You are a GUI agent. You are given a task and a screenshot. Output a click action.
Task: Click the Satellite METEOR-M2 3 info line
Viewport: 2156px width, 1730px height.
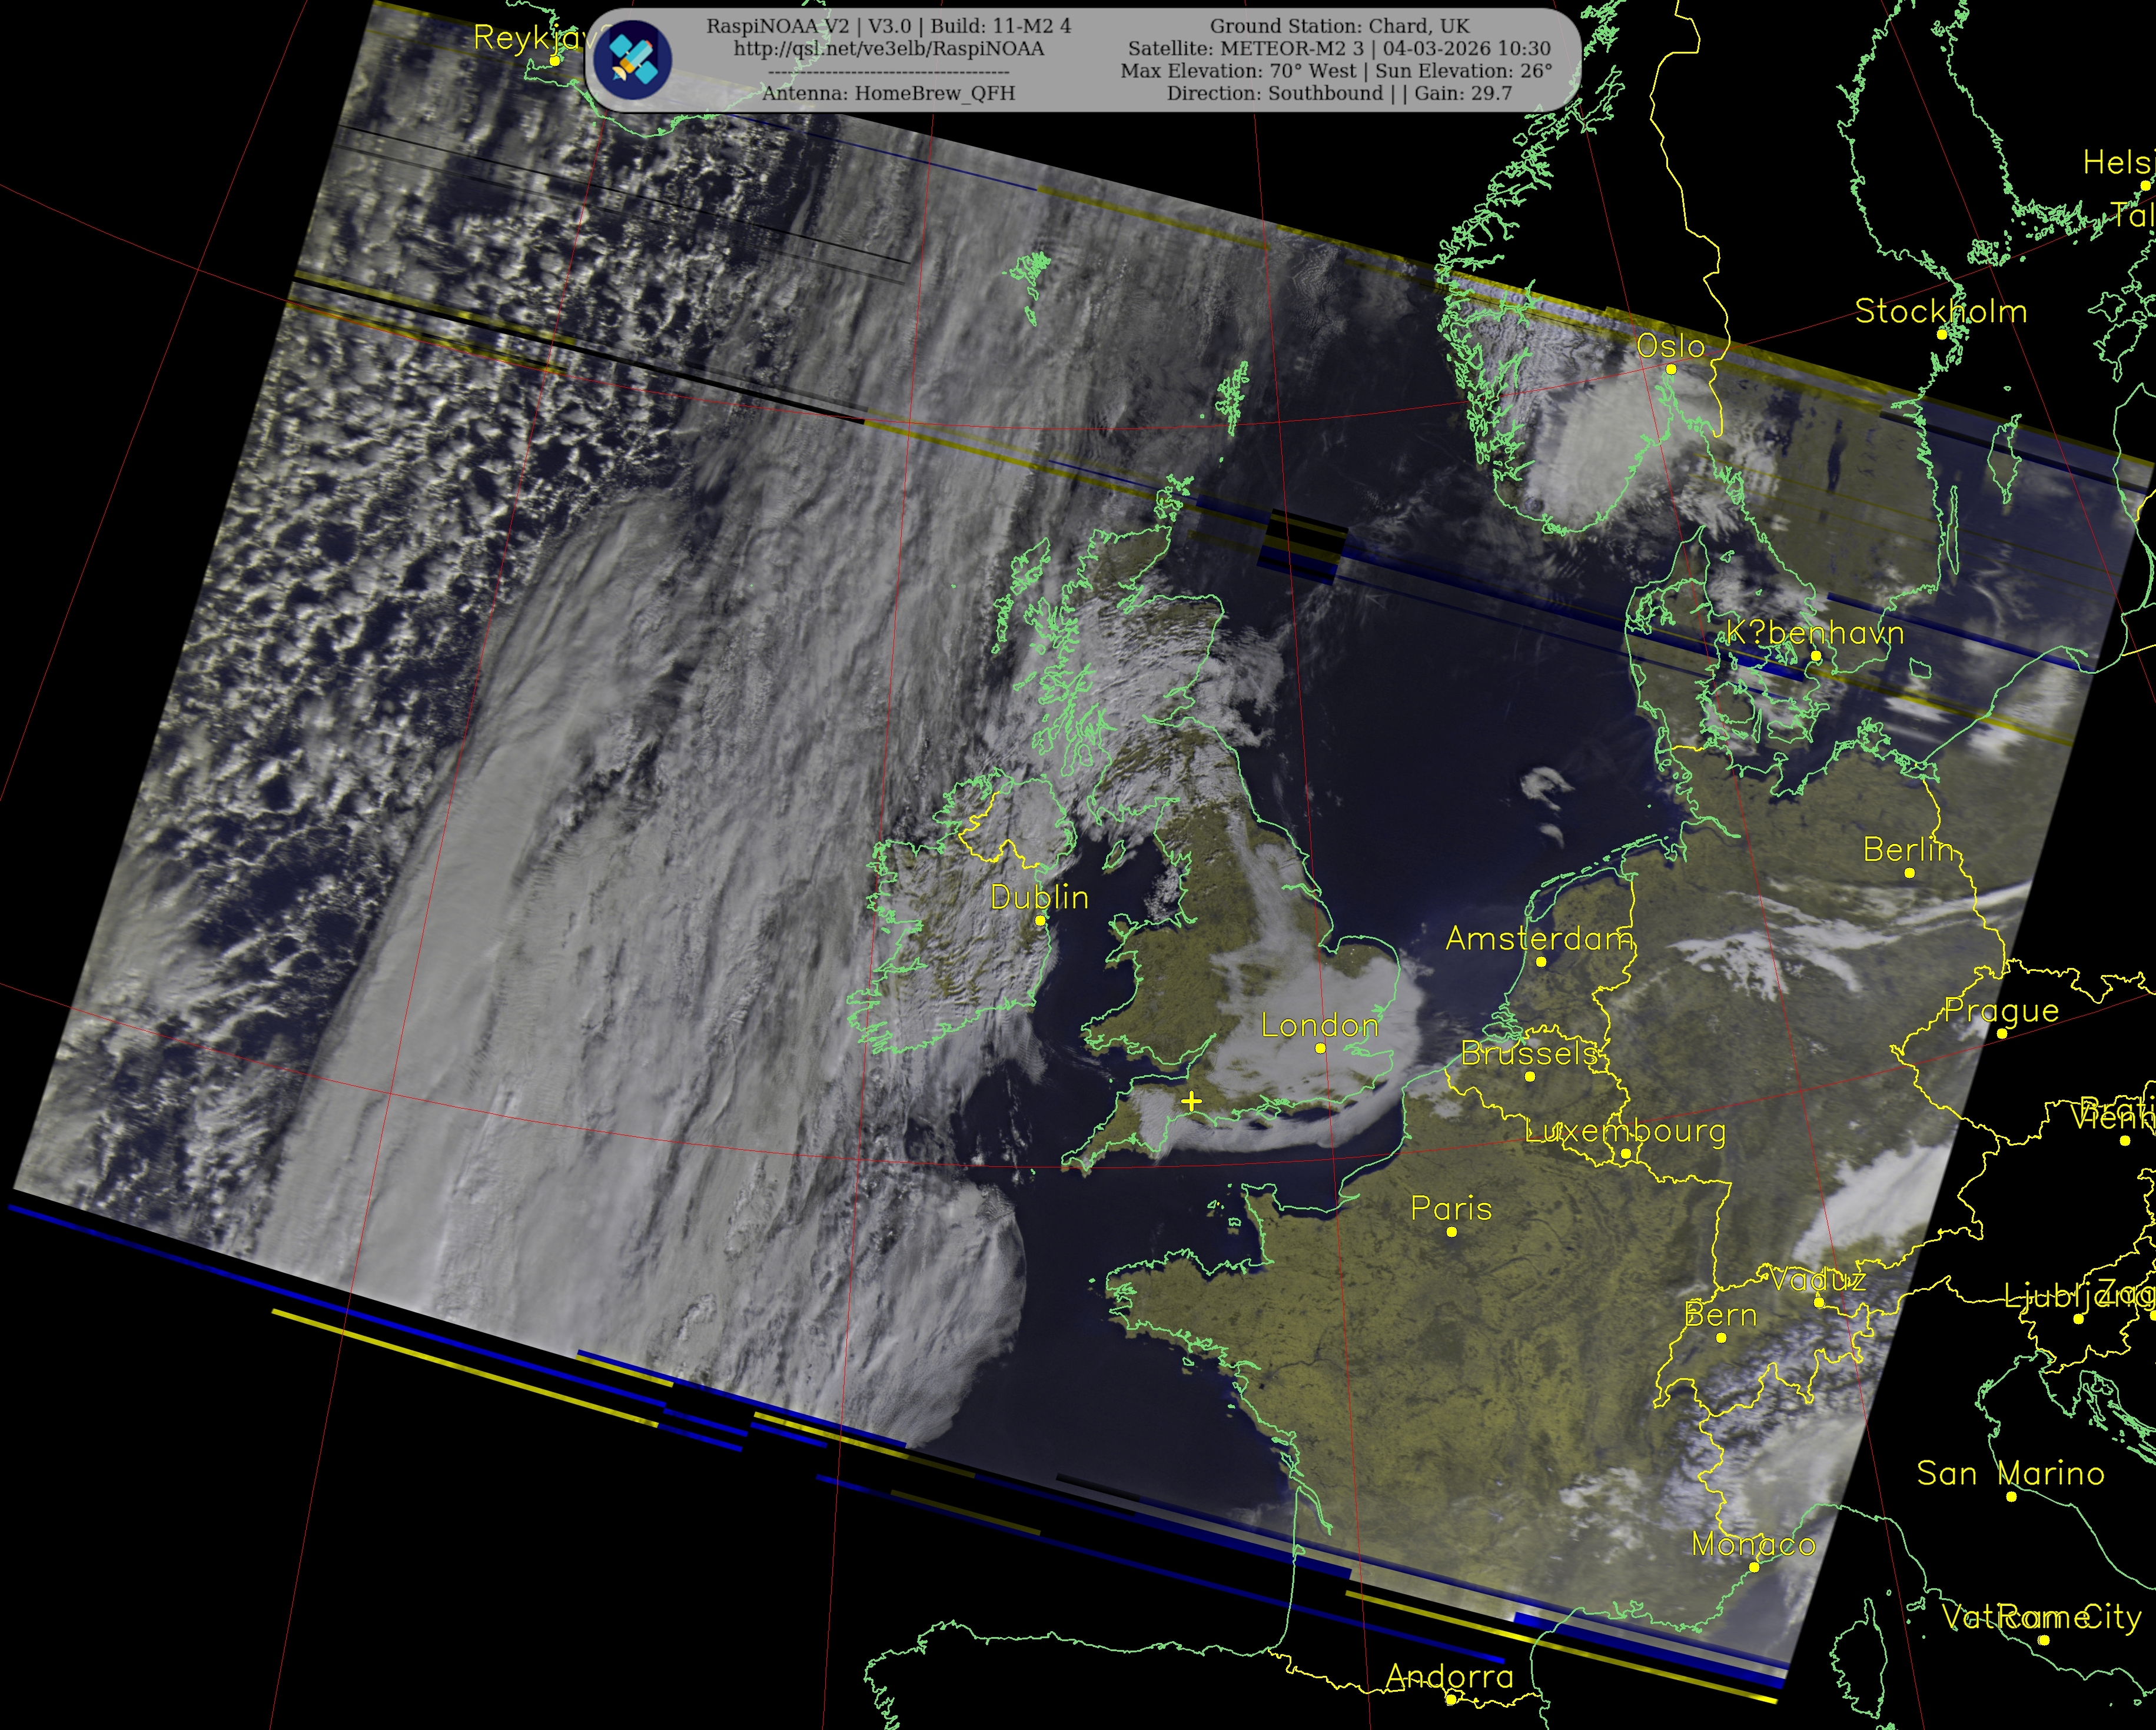point(1339,48)
